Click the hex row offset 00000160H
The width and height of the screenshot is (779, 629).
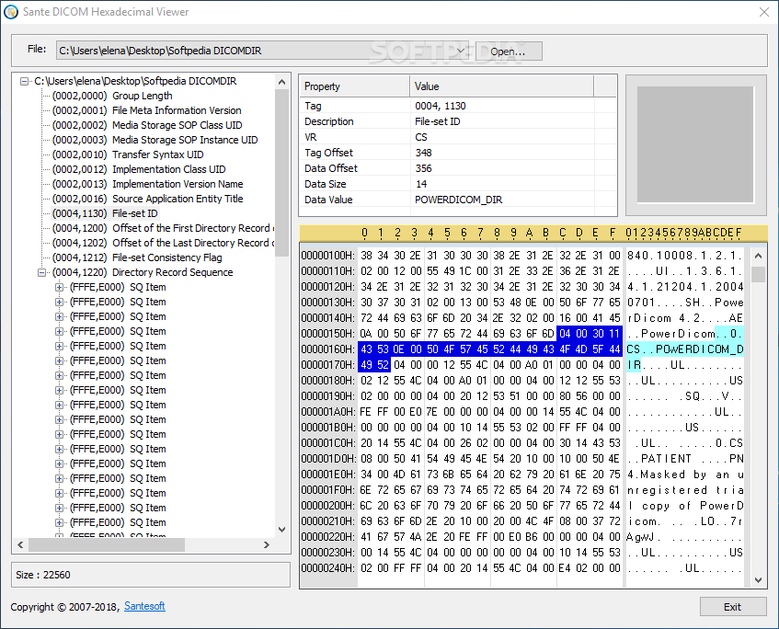[x=328, y=349]
